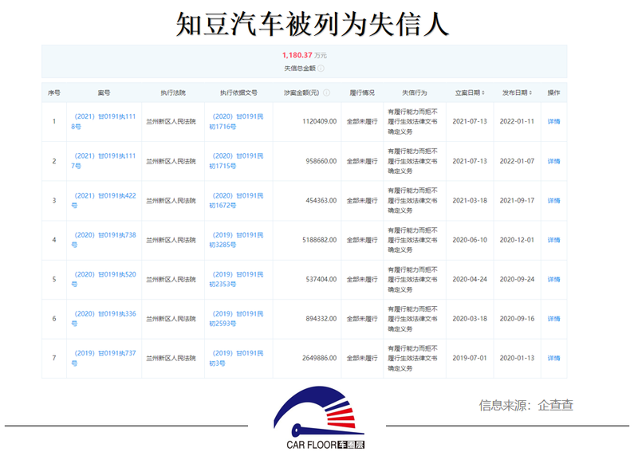Open document (2020)甘0191民初1672号
Viewport: 638px width, 452px height.
236,200
